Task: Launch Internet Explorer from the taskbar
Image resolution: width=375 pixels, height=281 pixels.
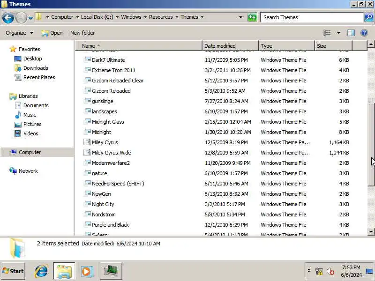Action: click(41, 271)
